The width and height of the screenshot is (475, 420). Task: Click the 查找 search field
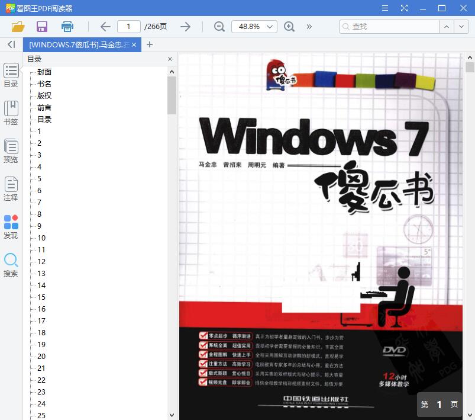pyautogui.click(x=389, y=27)
